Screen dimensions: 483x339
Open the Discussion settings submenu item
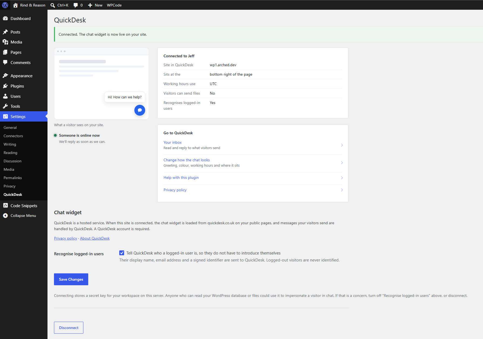[x=12, y=161]
